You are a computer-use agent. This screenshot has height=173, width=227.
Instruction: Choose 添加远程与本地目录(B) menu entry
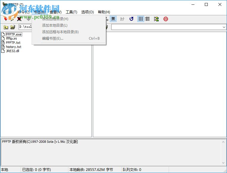[69, 32]
